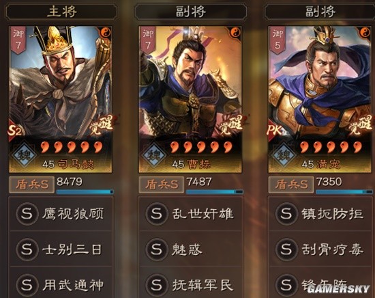The image size is (375, 298).
Task: Click the 盾兵S troop label under 满宠
Action: coord(291,185)
